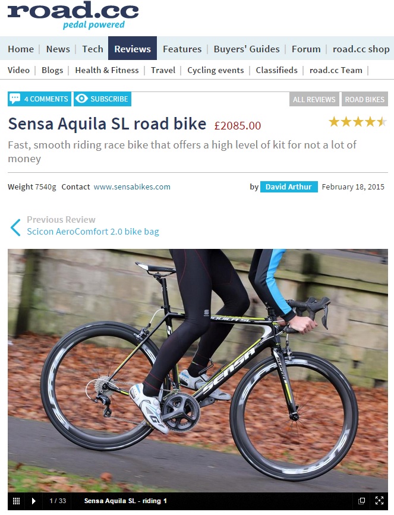Viewport: 394px width, 515px height.
Task: Filter by ROAD BIKES tag
Action: pos(365,99)
